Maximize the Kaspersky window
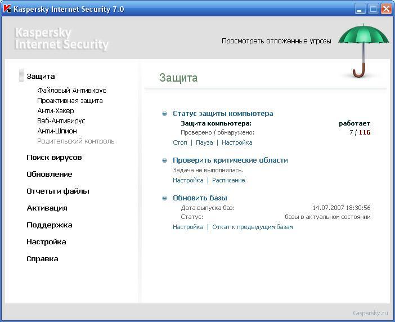Screen dimensions: 395x322 click(373, 9)
